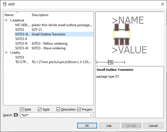Click the Un-Use button
Viewport: 167px width, 132px height.
tap(131, 126)
